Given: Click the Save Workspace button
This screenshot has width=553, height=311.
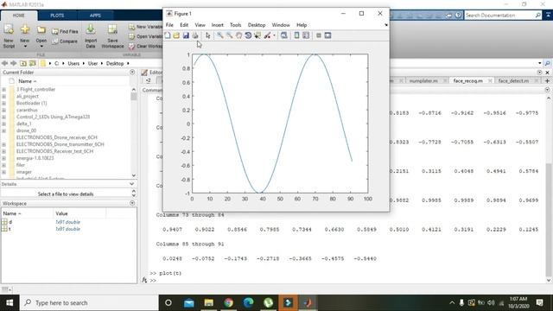Looking at the screenshot, I should [x=112, y=36].
